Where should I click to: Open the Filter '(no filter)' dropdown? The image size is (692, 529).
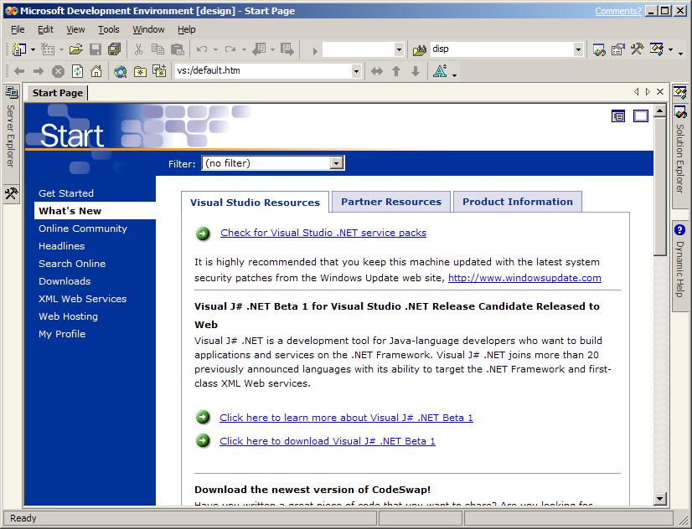pos(336,163)
